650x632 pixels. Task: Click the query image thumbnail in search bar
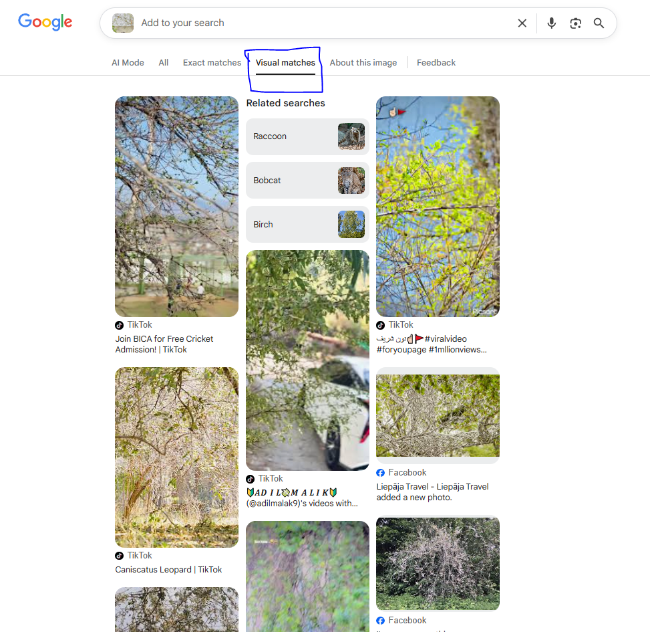click(x=122, y=23)
